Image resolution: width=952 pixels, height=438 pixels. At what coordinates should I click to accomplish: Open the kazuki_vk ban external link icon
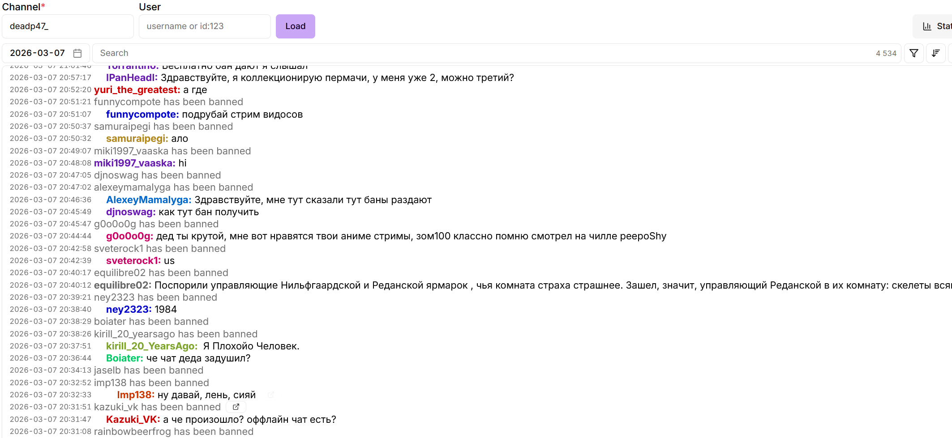point(236,407)
